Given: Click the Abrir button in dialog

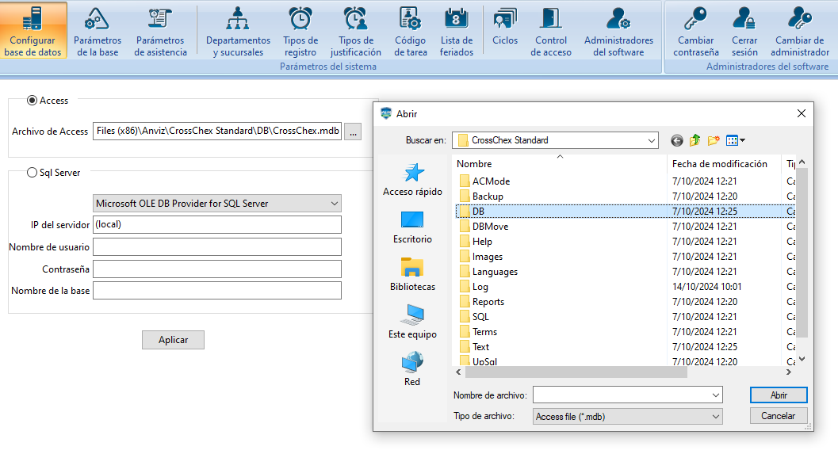Looking at the screenshot, I should (779, 395).
